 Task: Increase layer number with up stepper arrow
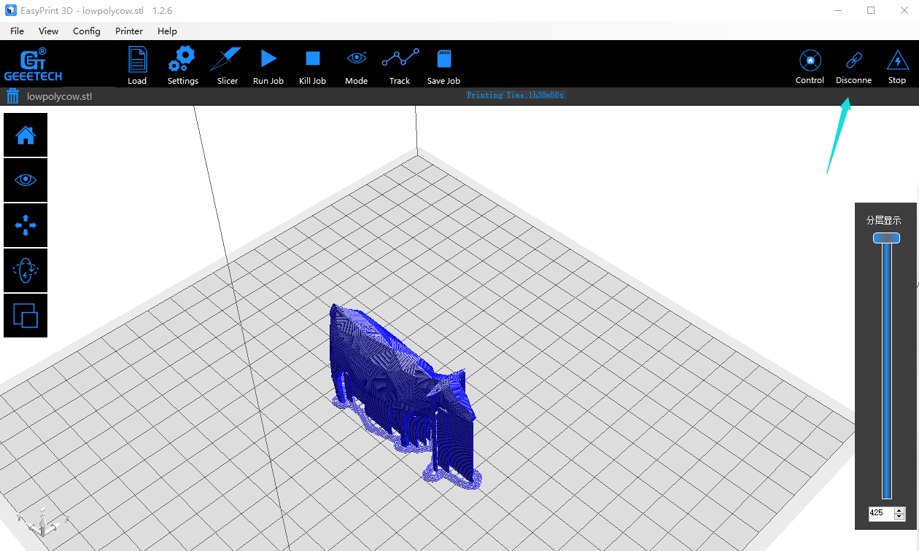click(x=899, y=510)
